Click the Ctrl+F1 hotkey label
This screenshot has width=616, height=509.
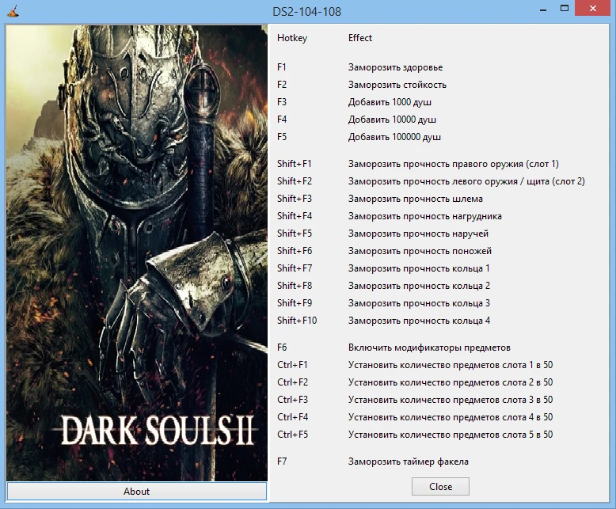pos(292,365)
